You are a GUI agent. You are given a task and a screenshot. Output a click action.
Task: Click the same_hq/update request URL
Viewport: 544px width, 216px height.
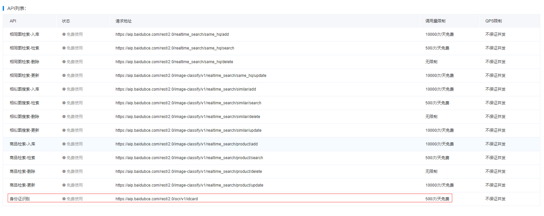[x=191, y=76]
